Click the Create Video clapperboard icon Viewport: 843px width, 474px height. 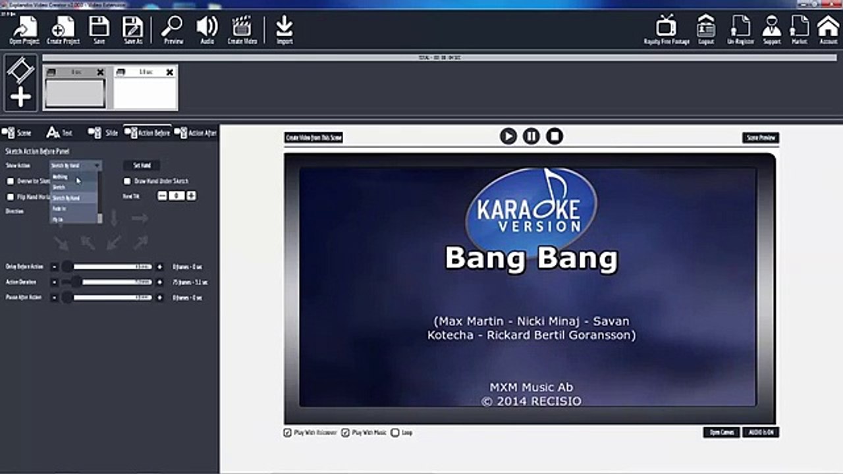[x=242, y=30]
